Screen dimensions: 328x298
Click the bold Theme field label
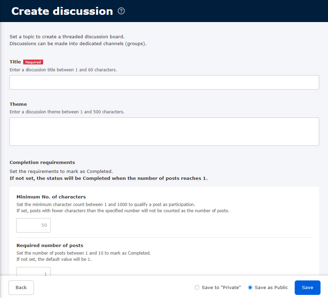click(x=18, y=104)
